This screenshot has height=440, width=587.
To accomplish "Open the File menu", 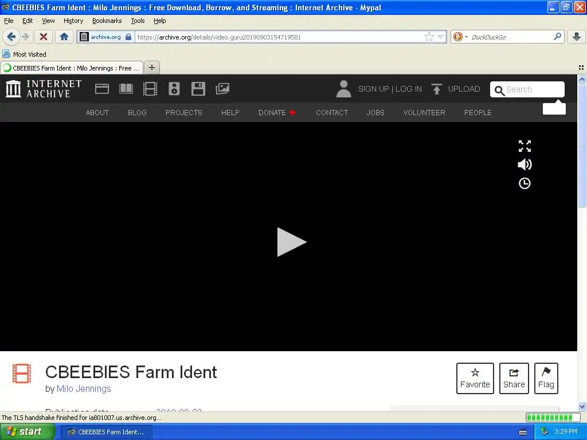I will tap(9, 21).
